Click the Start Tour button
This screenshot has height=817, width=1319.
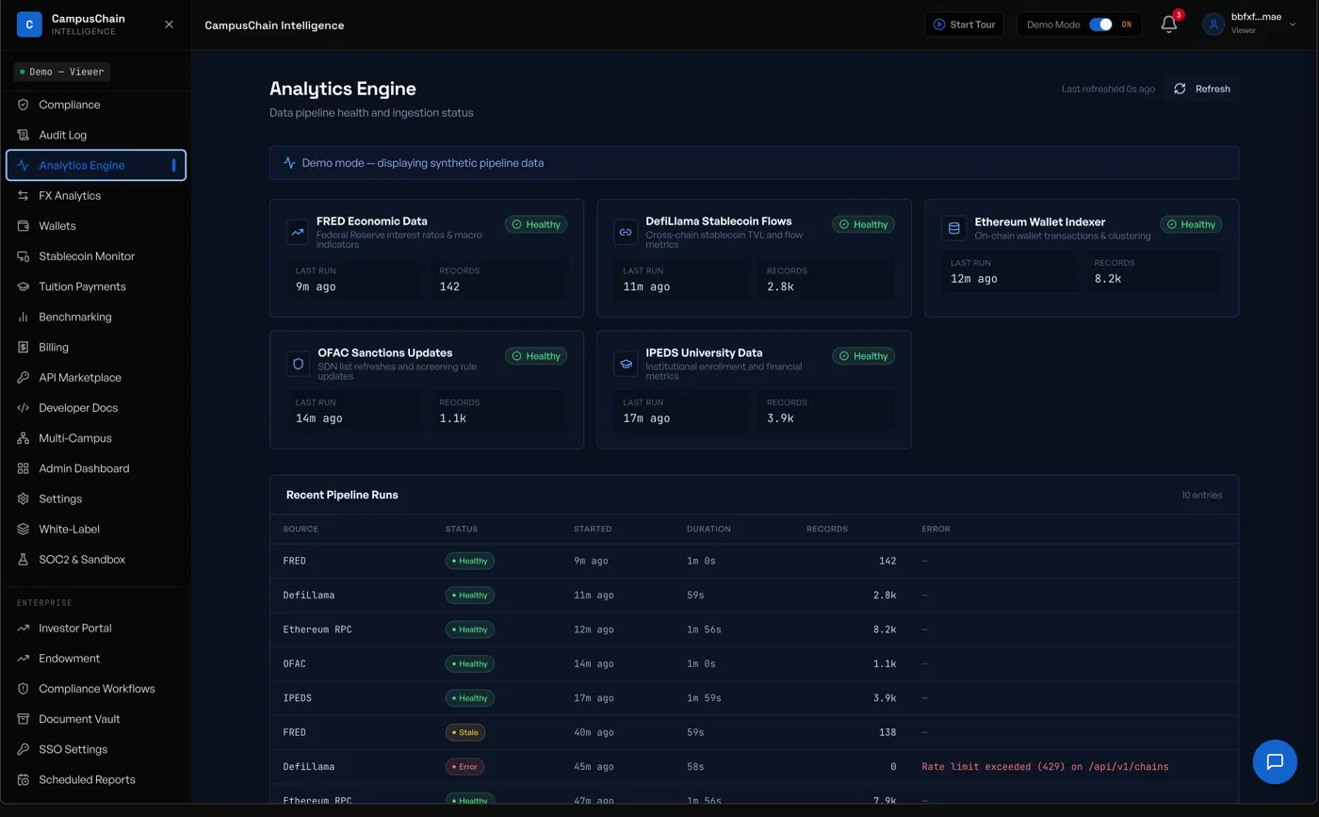(964, 25)
